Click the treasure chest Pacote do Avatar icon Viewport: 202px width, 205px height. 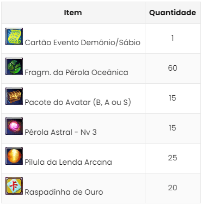pos(14,96)
